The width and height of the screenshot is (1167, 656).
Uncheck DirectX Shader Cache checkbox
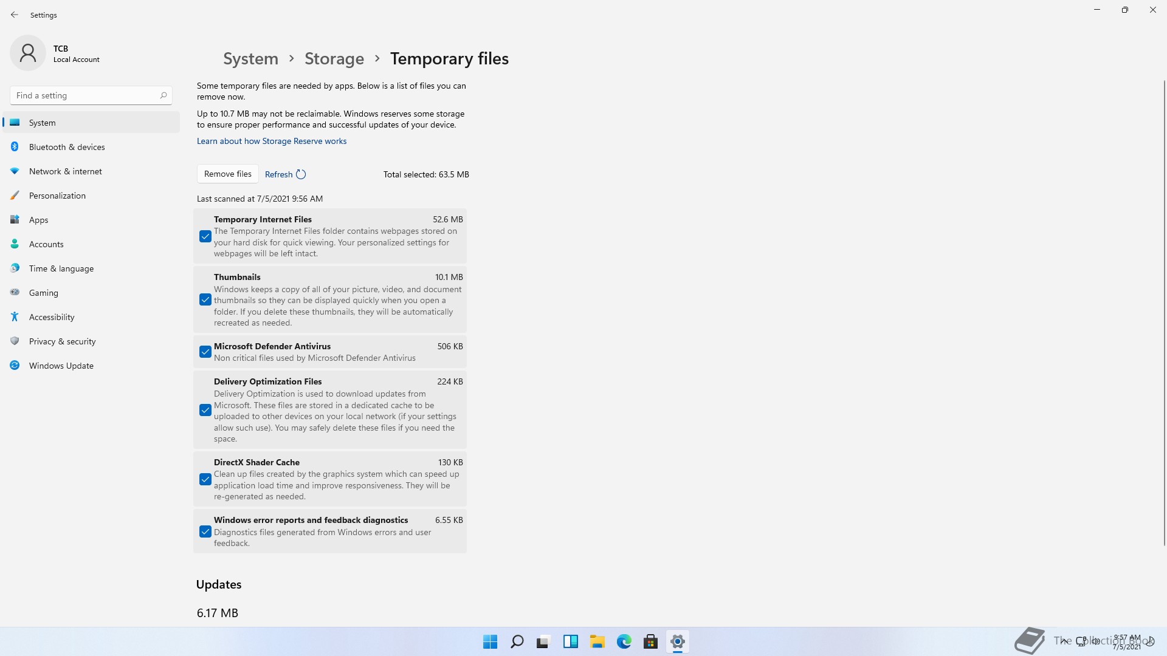(x=205, y=479)
